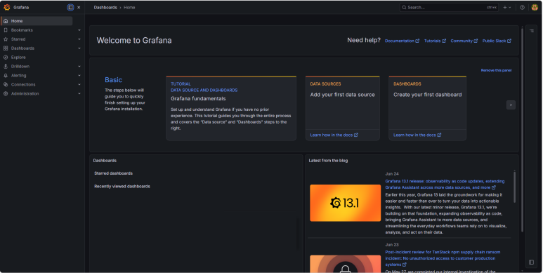Click the main page vertical scrollbar
The height and width of the screenshot is (273, 543).
(x=522, y=130)
